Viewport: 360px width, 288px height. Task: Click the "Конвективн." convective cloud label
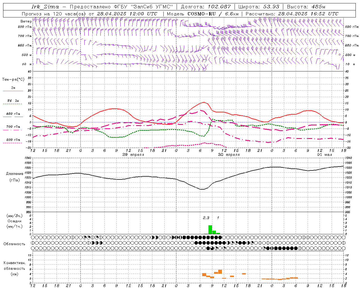(x=14, y=263)
